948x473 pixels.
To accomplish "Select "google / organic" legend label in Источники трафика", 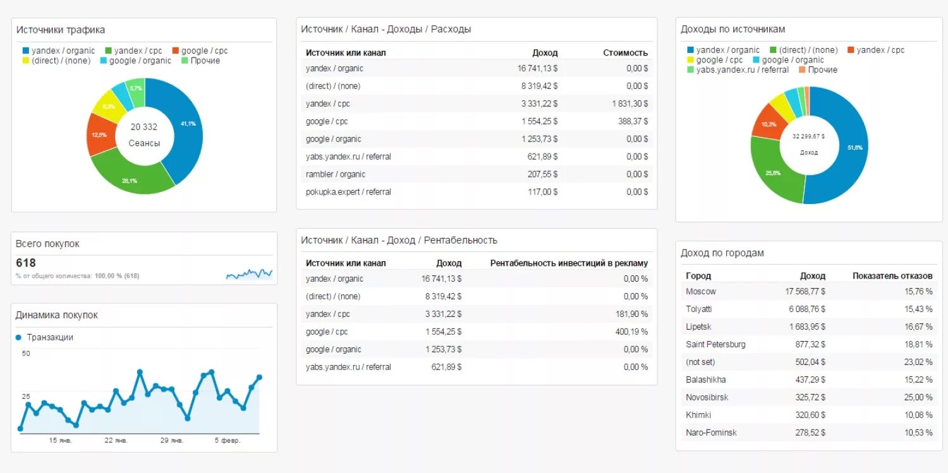I will 140,61.
